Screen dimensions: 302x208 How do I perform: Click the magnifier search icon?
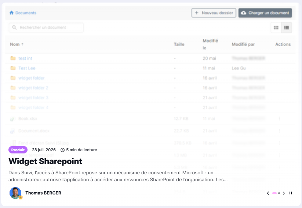pos(14,27)
